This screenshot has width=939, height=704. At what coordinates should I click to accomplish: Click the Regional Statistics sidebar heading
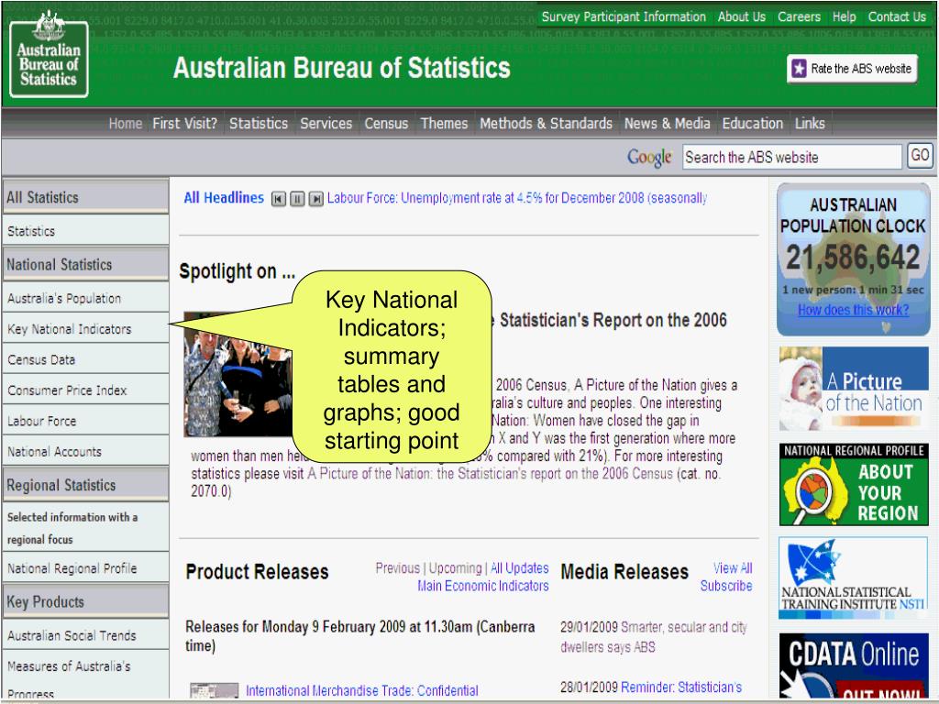tap(85, 485)
